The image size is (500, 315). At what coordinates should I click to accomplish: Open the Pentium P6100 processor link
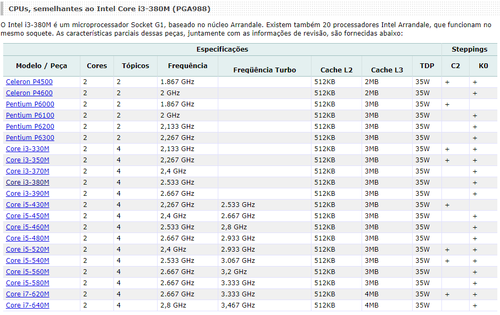[30, 115]
